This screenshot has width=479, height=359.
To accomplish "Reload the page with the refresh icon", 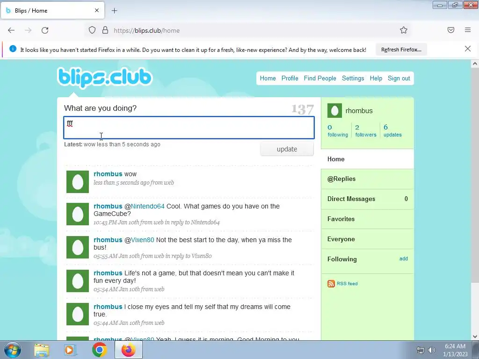I will 45,30.
